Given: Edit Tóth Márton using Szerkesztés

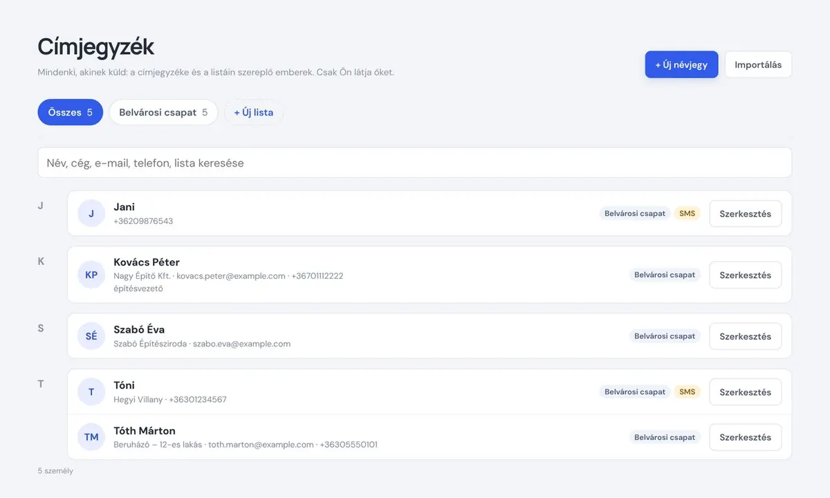Looking at the screenshot, I should pos(745,437).
